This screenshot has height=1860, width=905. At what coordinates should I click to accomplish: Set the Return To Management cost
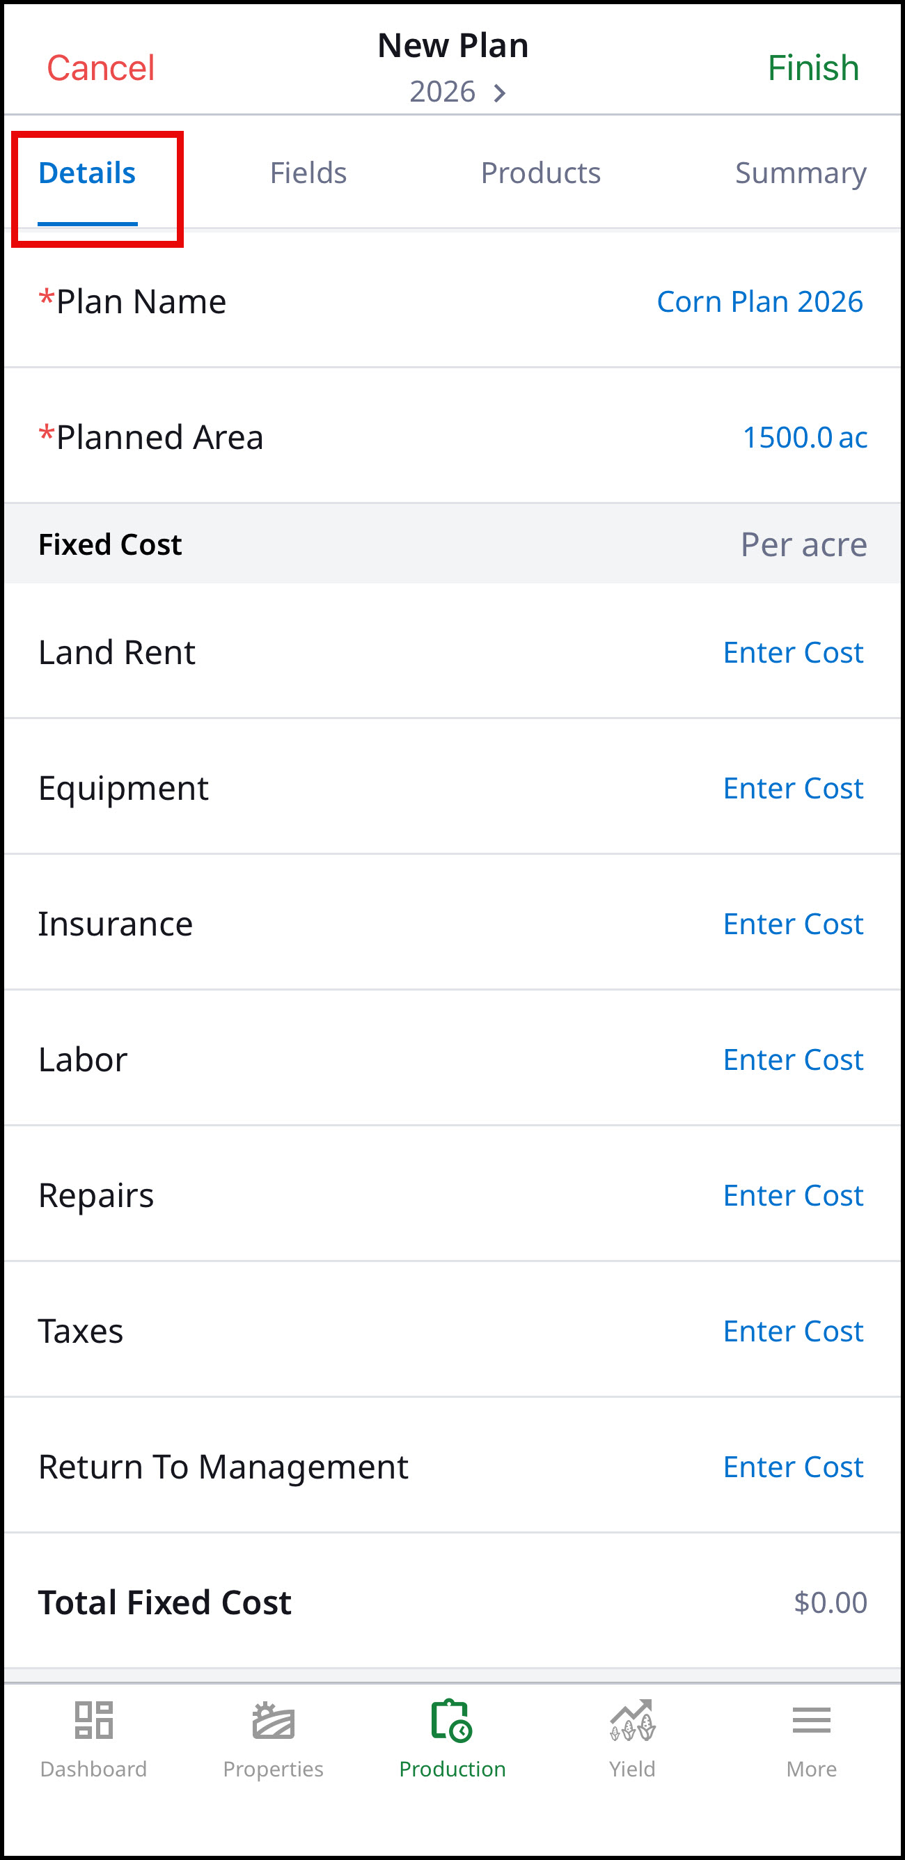tap(793, 1467)
